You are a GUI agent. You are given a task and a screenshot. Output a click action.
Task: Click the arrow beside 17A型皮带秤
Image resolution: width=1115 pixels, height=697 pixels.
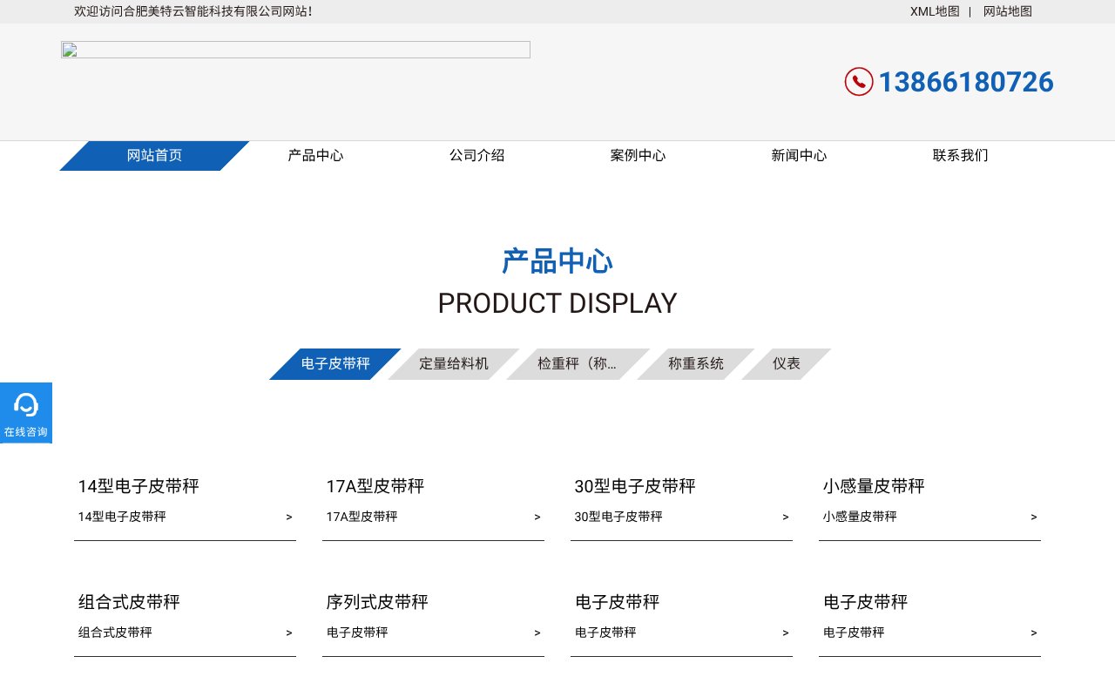pyautogui.click(x=537, y=517)
